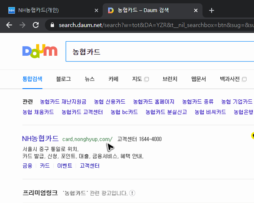The width and height of the screenshot is (254, 203).
Task: Open the 브런치 search tab
Action: coord(170,79)
